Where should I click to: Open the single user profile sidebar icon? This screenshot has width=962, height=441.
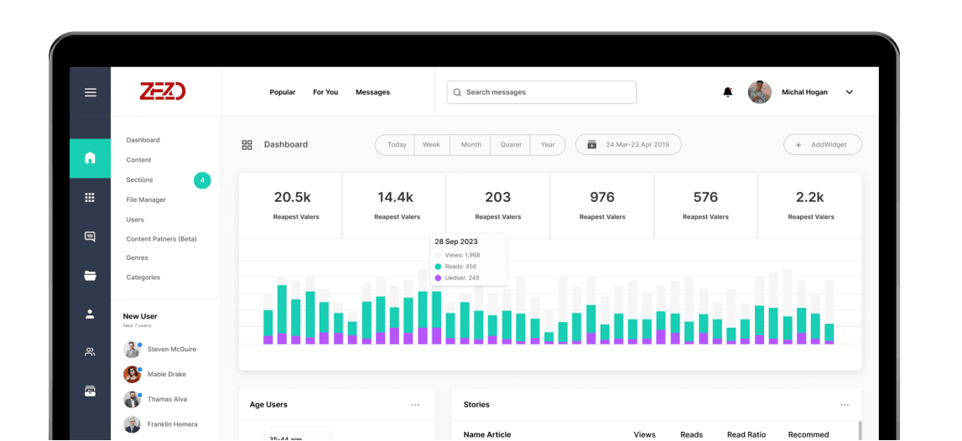tap(90, 314)
